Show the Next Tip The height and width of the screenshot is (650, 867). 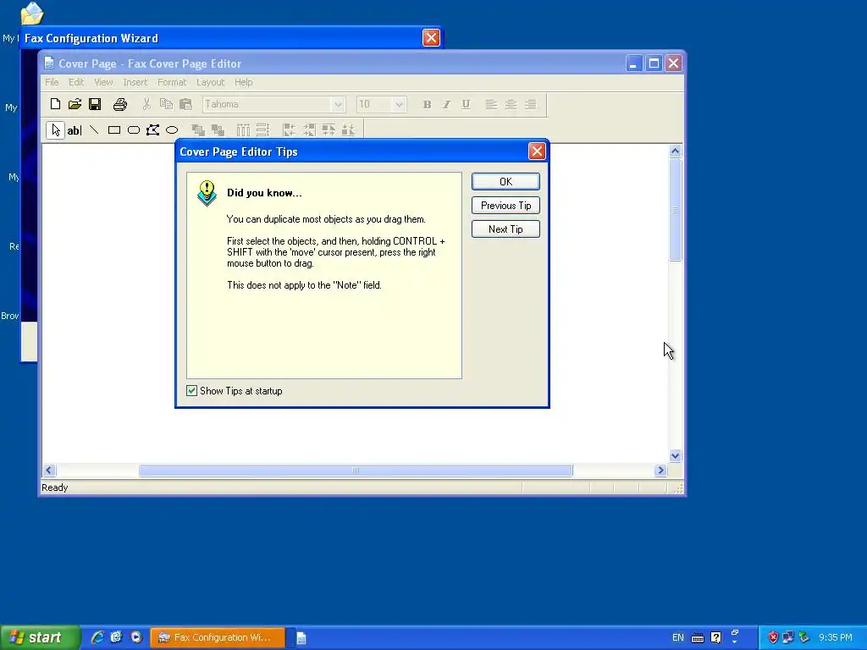[505, 229]
